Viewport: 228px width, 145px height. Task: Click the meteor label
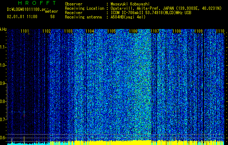click(51, 11)
